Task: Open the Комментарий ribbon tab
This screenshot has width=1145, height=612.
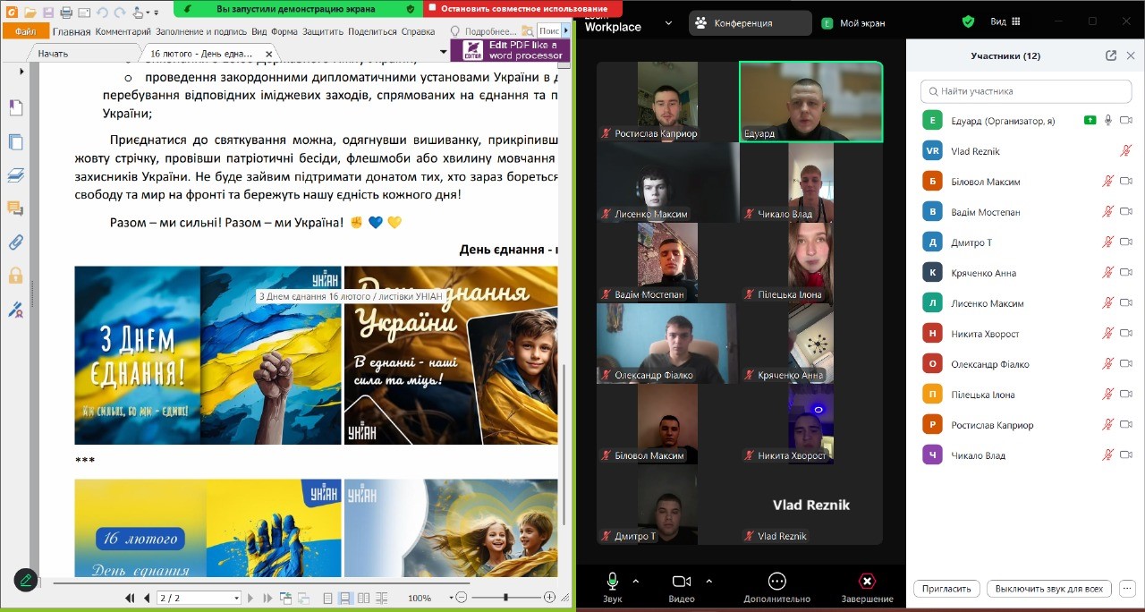Action: tap(123, 31)
